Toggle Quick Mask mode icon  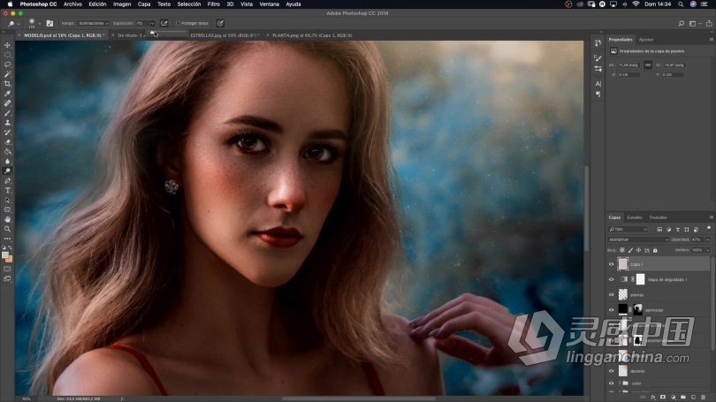pyautogui.click(x=7, y=269)
